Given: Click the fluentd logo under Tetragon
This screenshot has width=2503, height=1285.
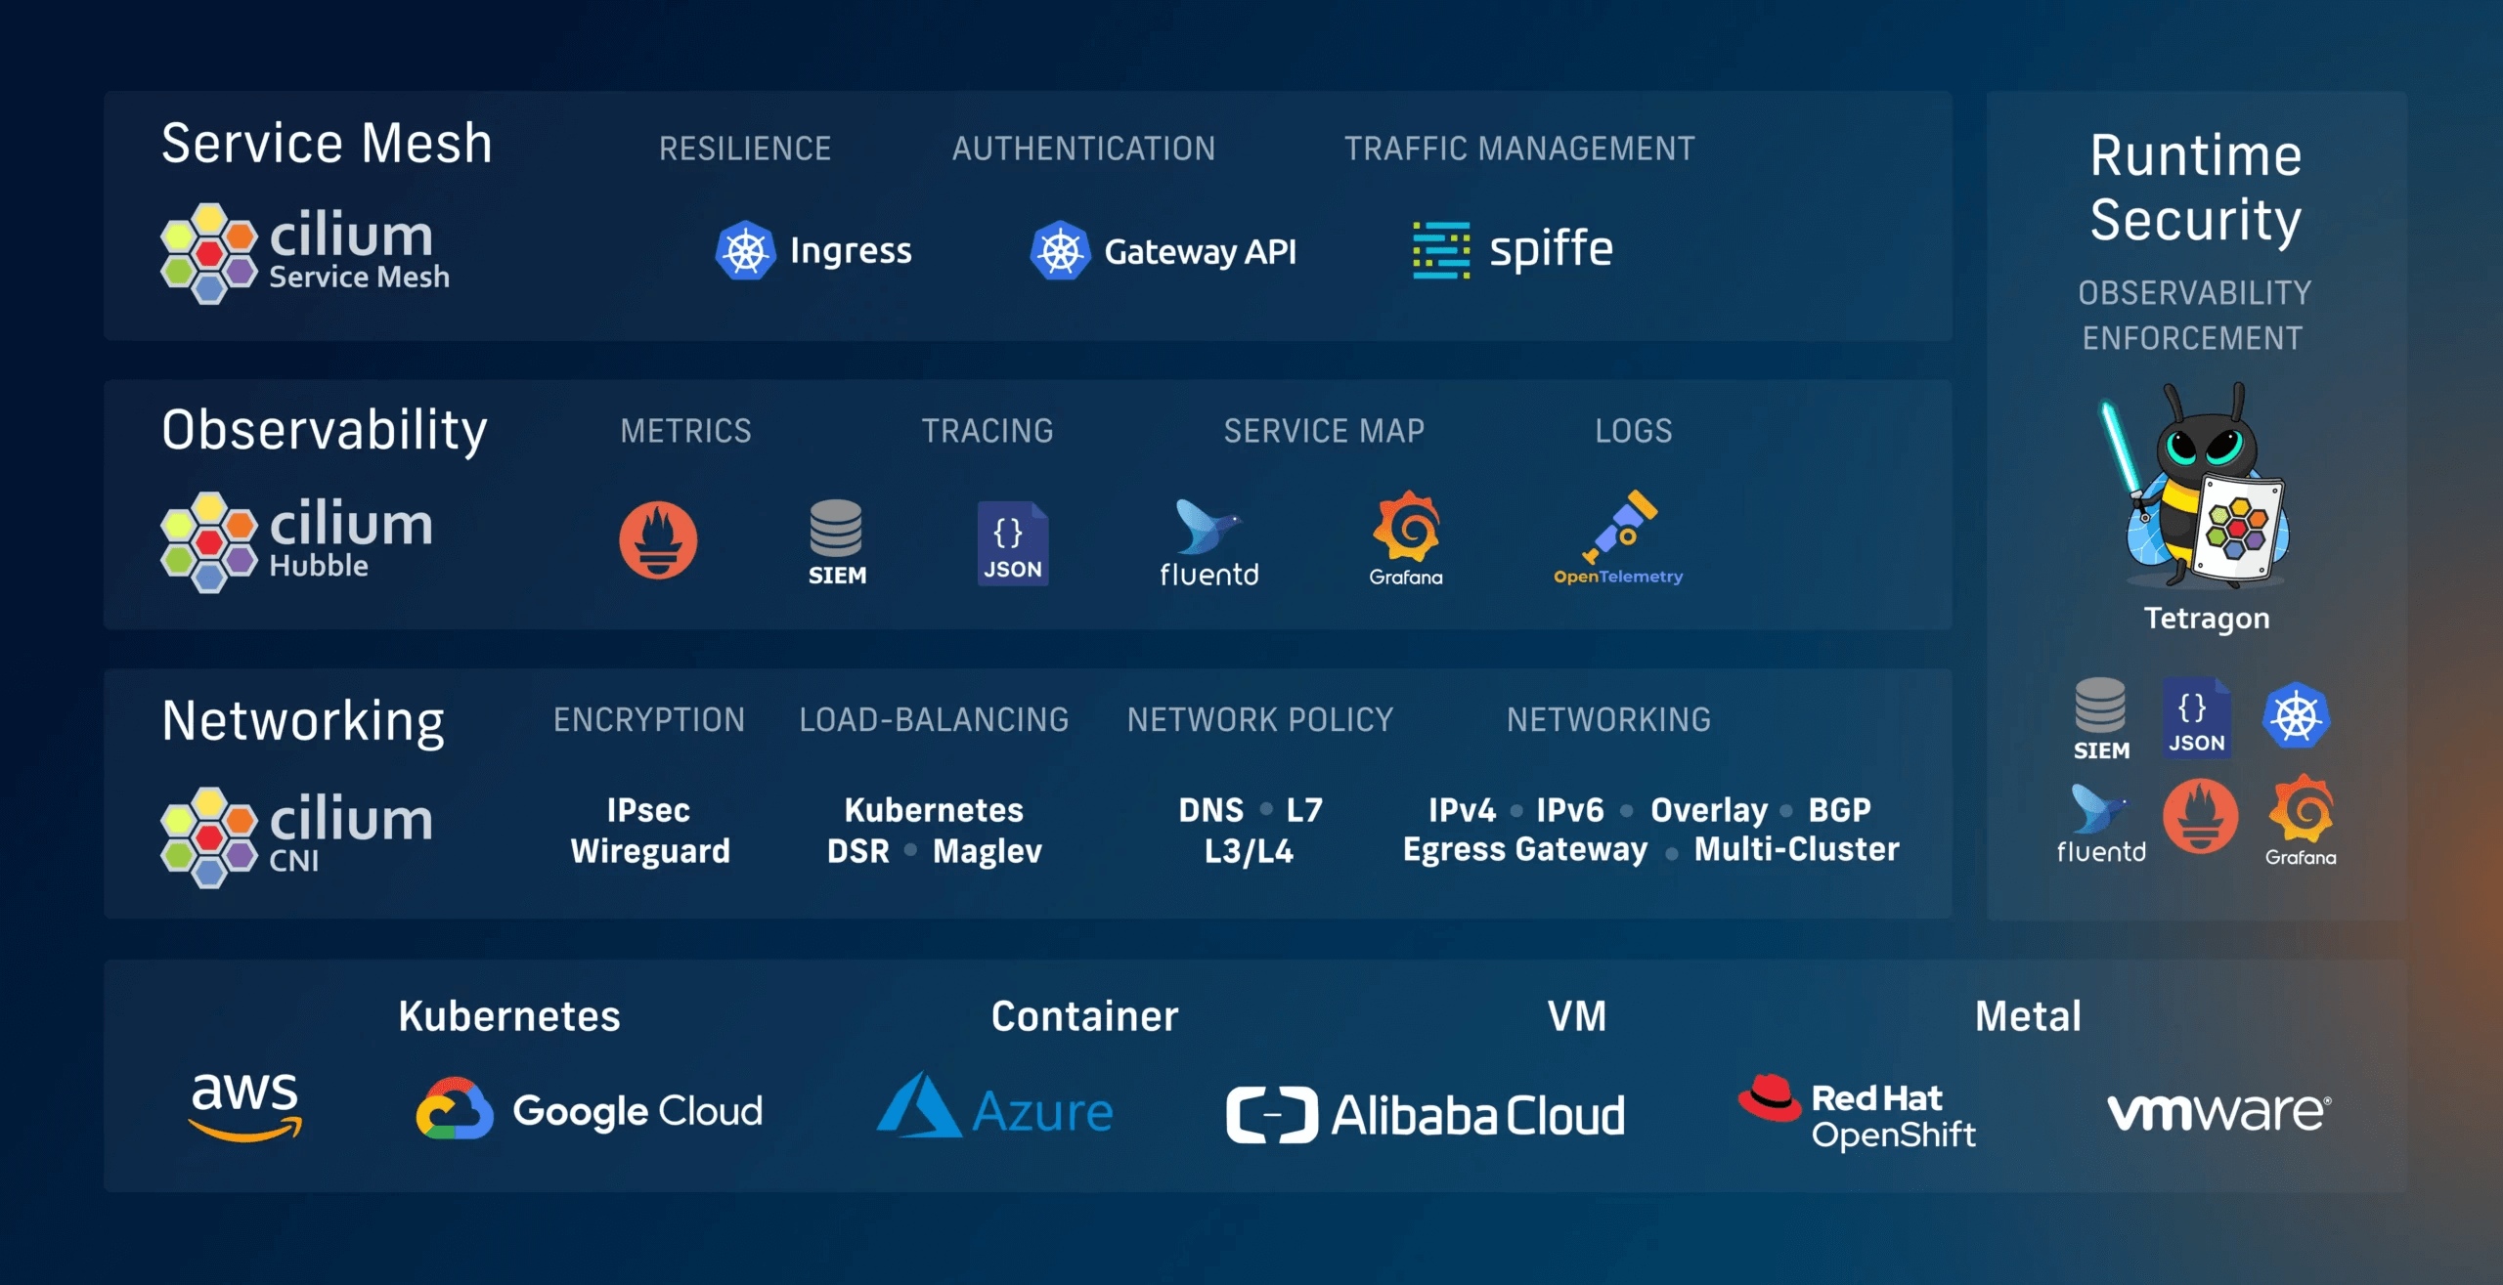Looking at the screenshot, I should pyautogui.click(x=2101, y=824).
